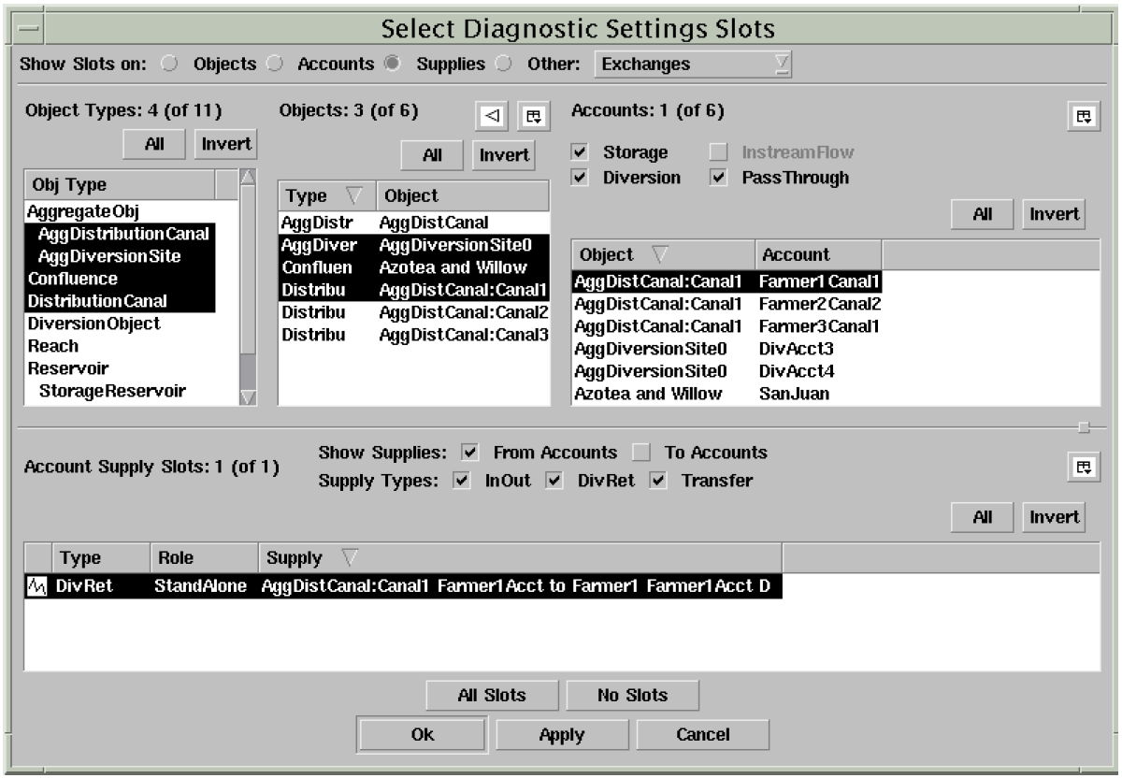Enable the To Accounts checkbox
The height and width of the screenshot is (778, 1122).
click(x=640, y=454)
